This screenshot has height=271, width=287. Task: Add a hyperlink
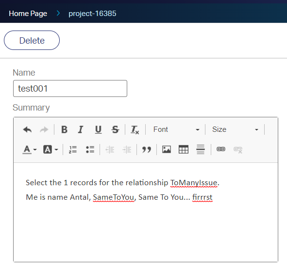[221, 150]
